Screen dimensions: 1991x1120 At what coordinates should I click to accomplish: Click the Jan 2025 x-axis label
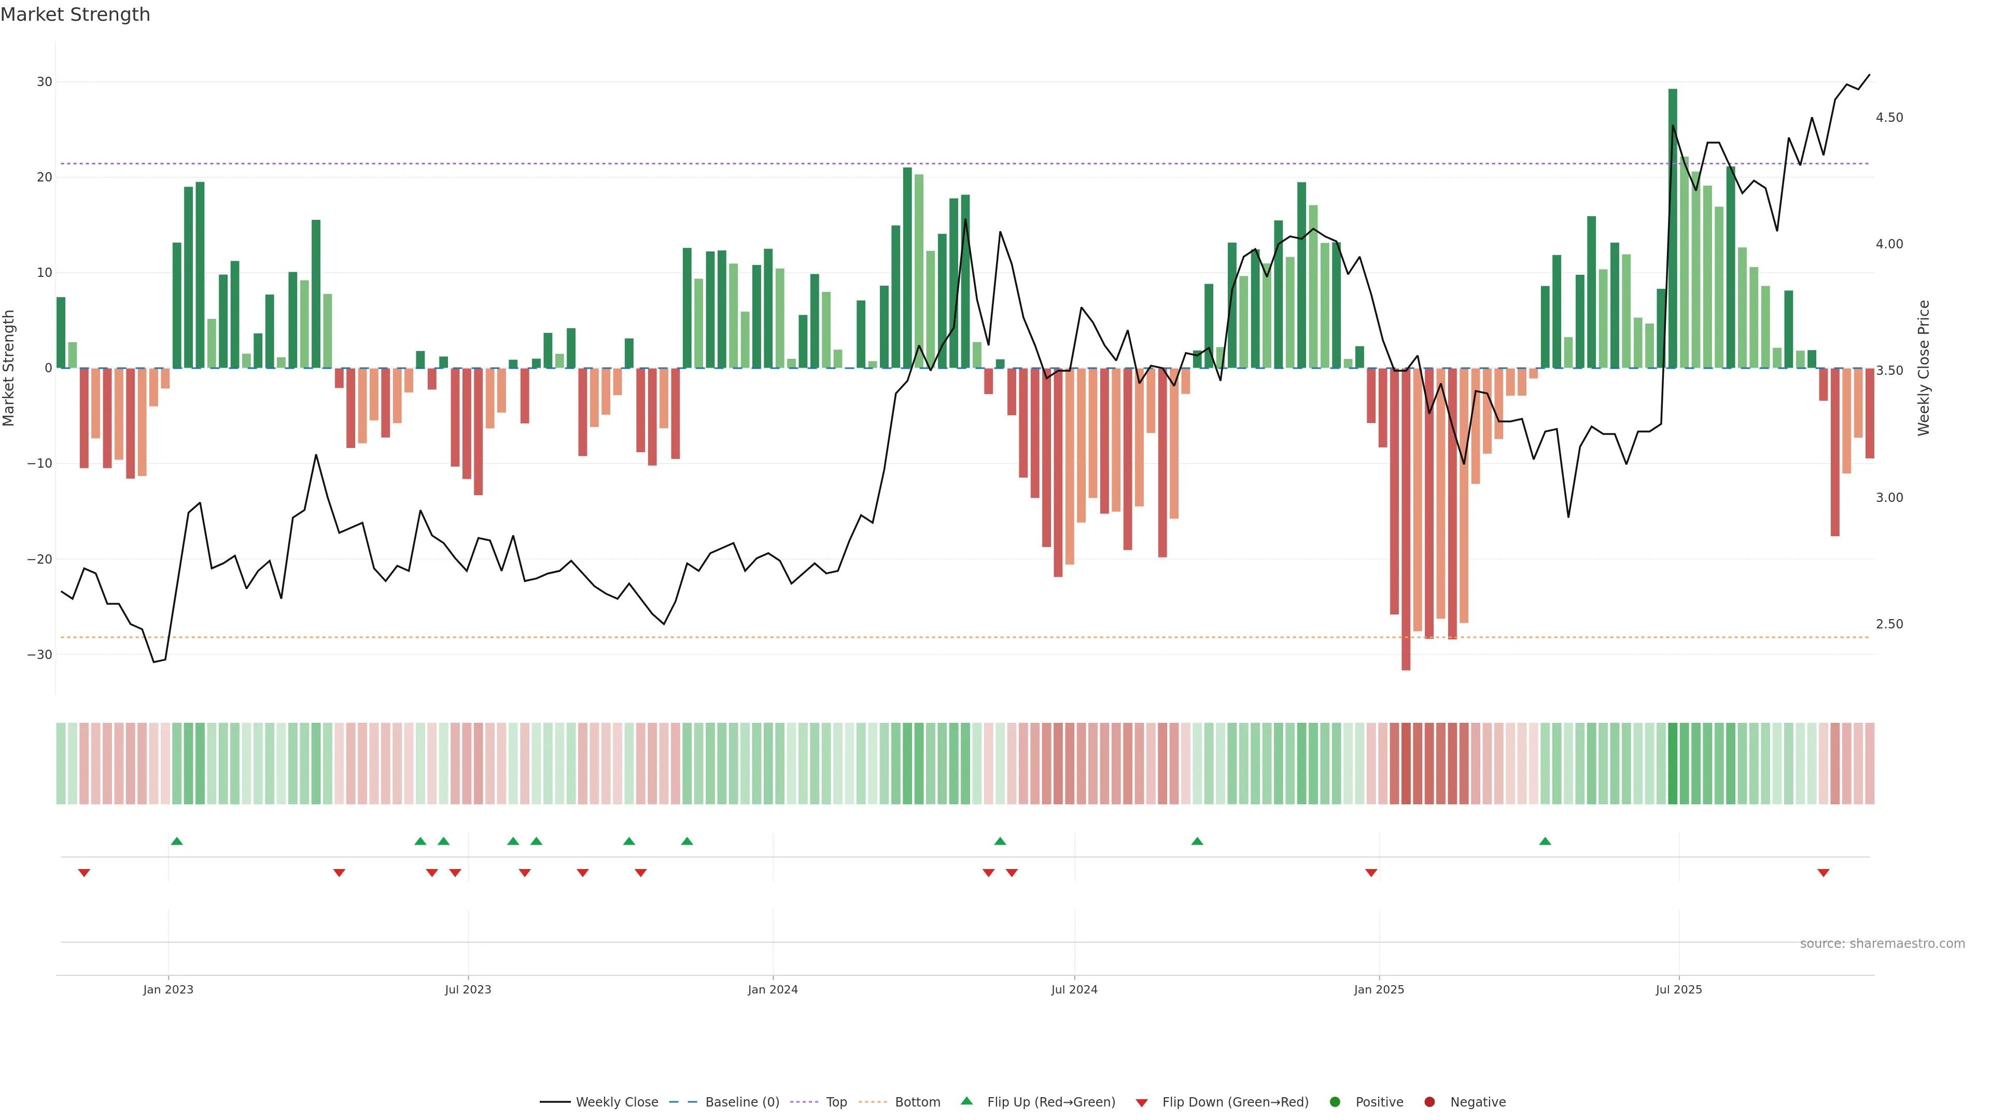1379,989
